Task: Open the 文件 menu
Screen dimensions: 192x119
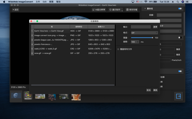Action: [x=38, y=2]
